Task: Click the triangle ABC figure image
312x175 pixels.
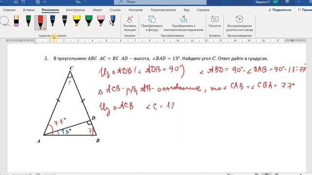Action: point(69,105)
